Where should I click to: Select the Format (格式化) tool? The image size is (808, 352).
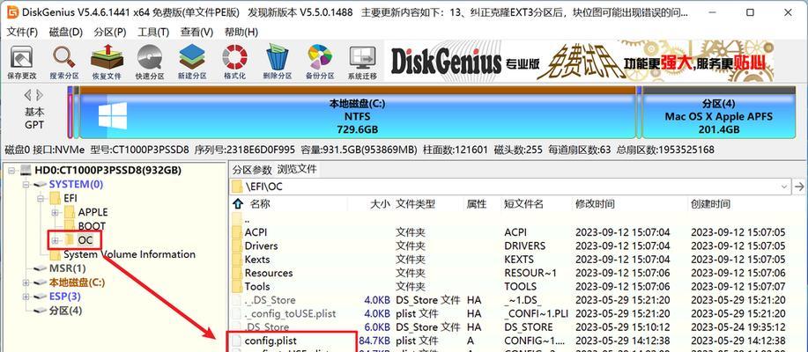(x=234, y=62)
